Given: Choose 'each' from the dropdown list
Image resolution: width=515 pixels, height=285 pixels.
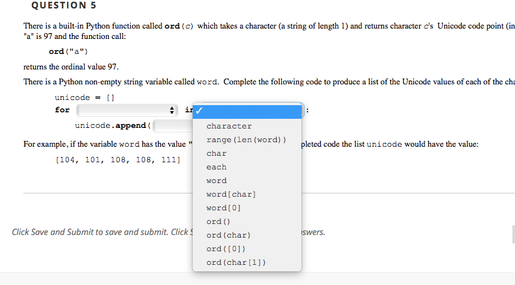Looking at the screenshot, I should 217,167.
